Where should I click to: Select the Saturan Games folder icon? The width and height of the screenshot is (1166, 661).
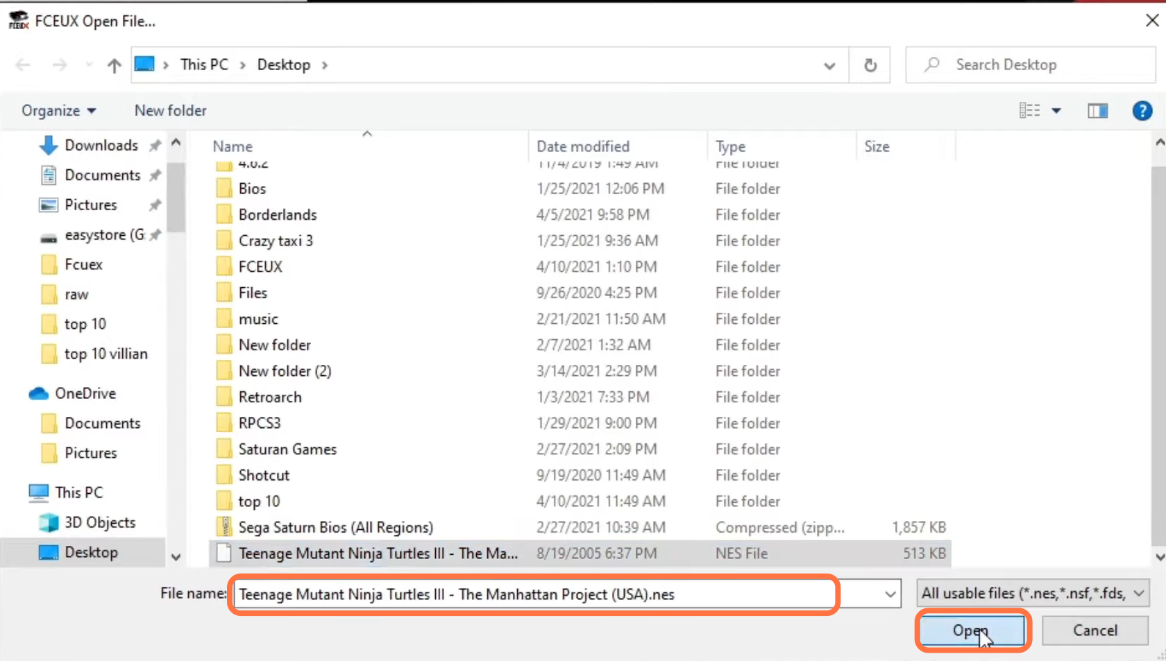(x=223, y=449)
